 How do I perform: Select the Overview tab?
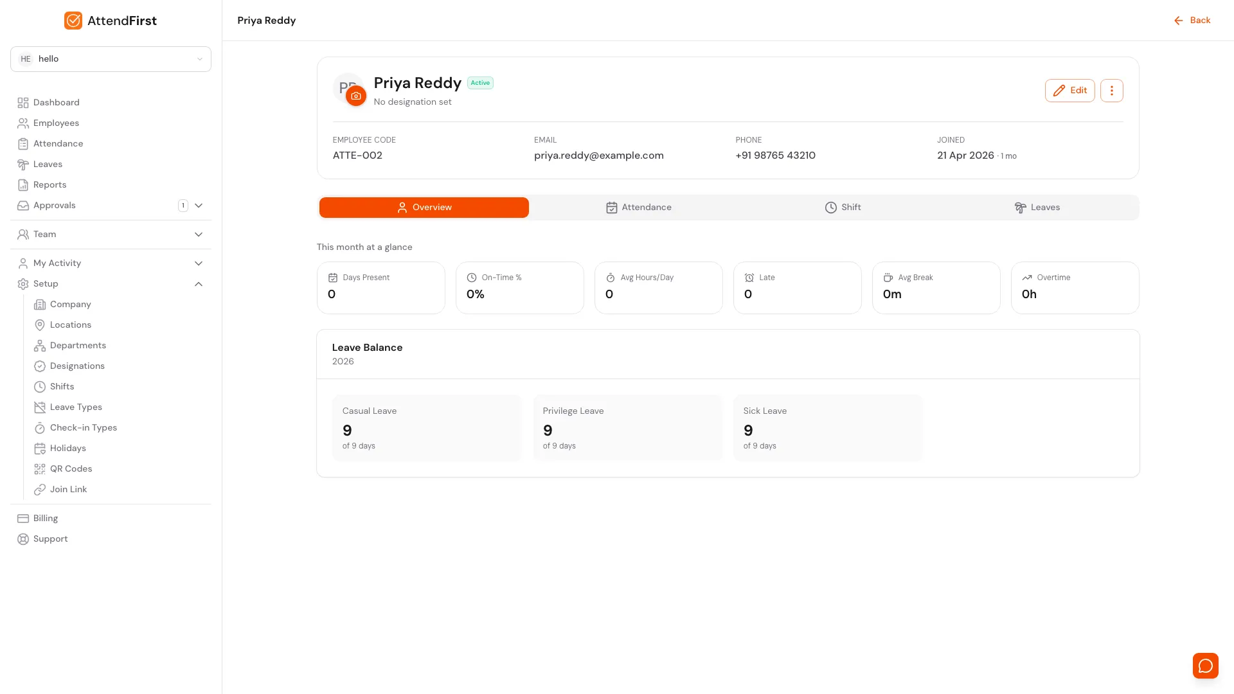click(x=424, y=208)
